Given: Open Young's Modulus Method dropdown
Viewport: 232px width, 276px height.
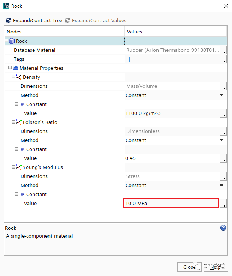Looking at the screenshot, I should pos(222,186).
